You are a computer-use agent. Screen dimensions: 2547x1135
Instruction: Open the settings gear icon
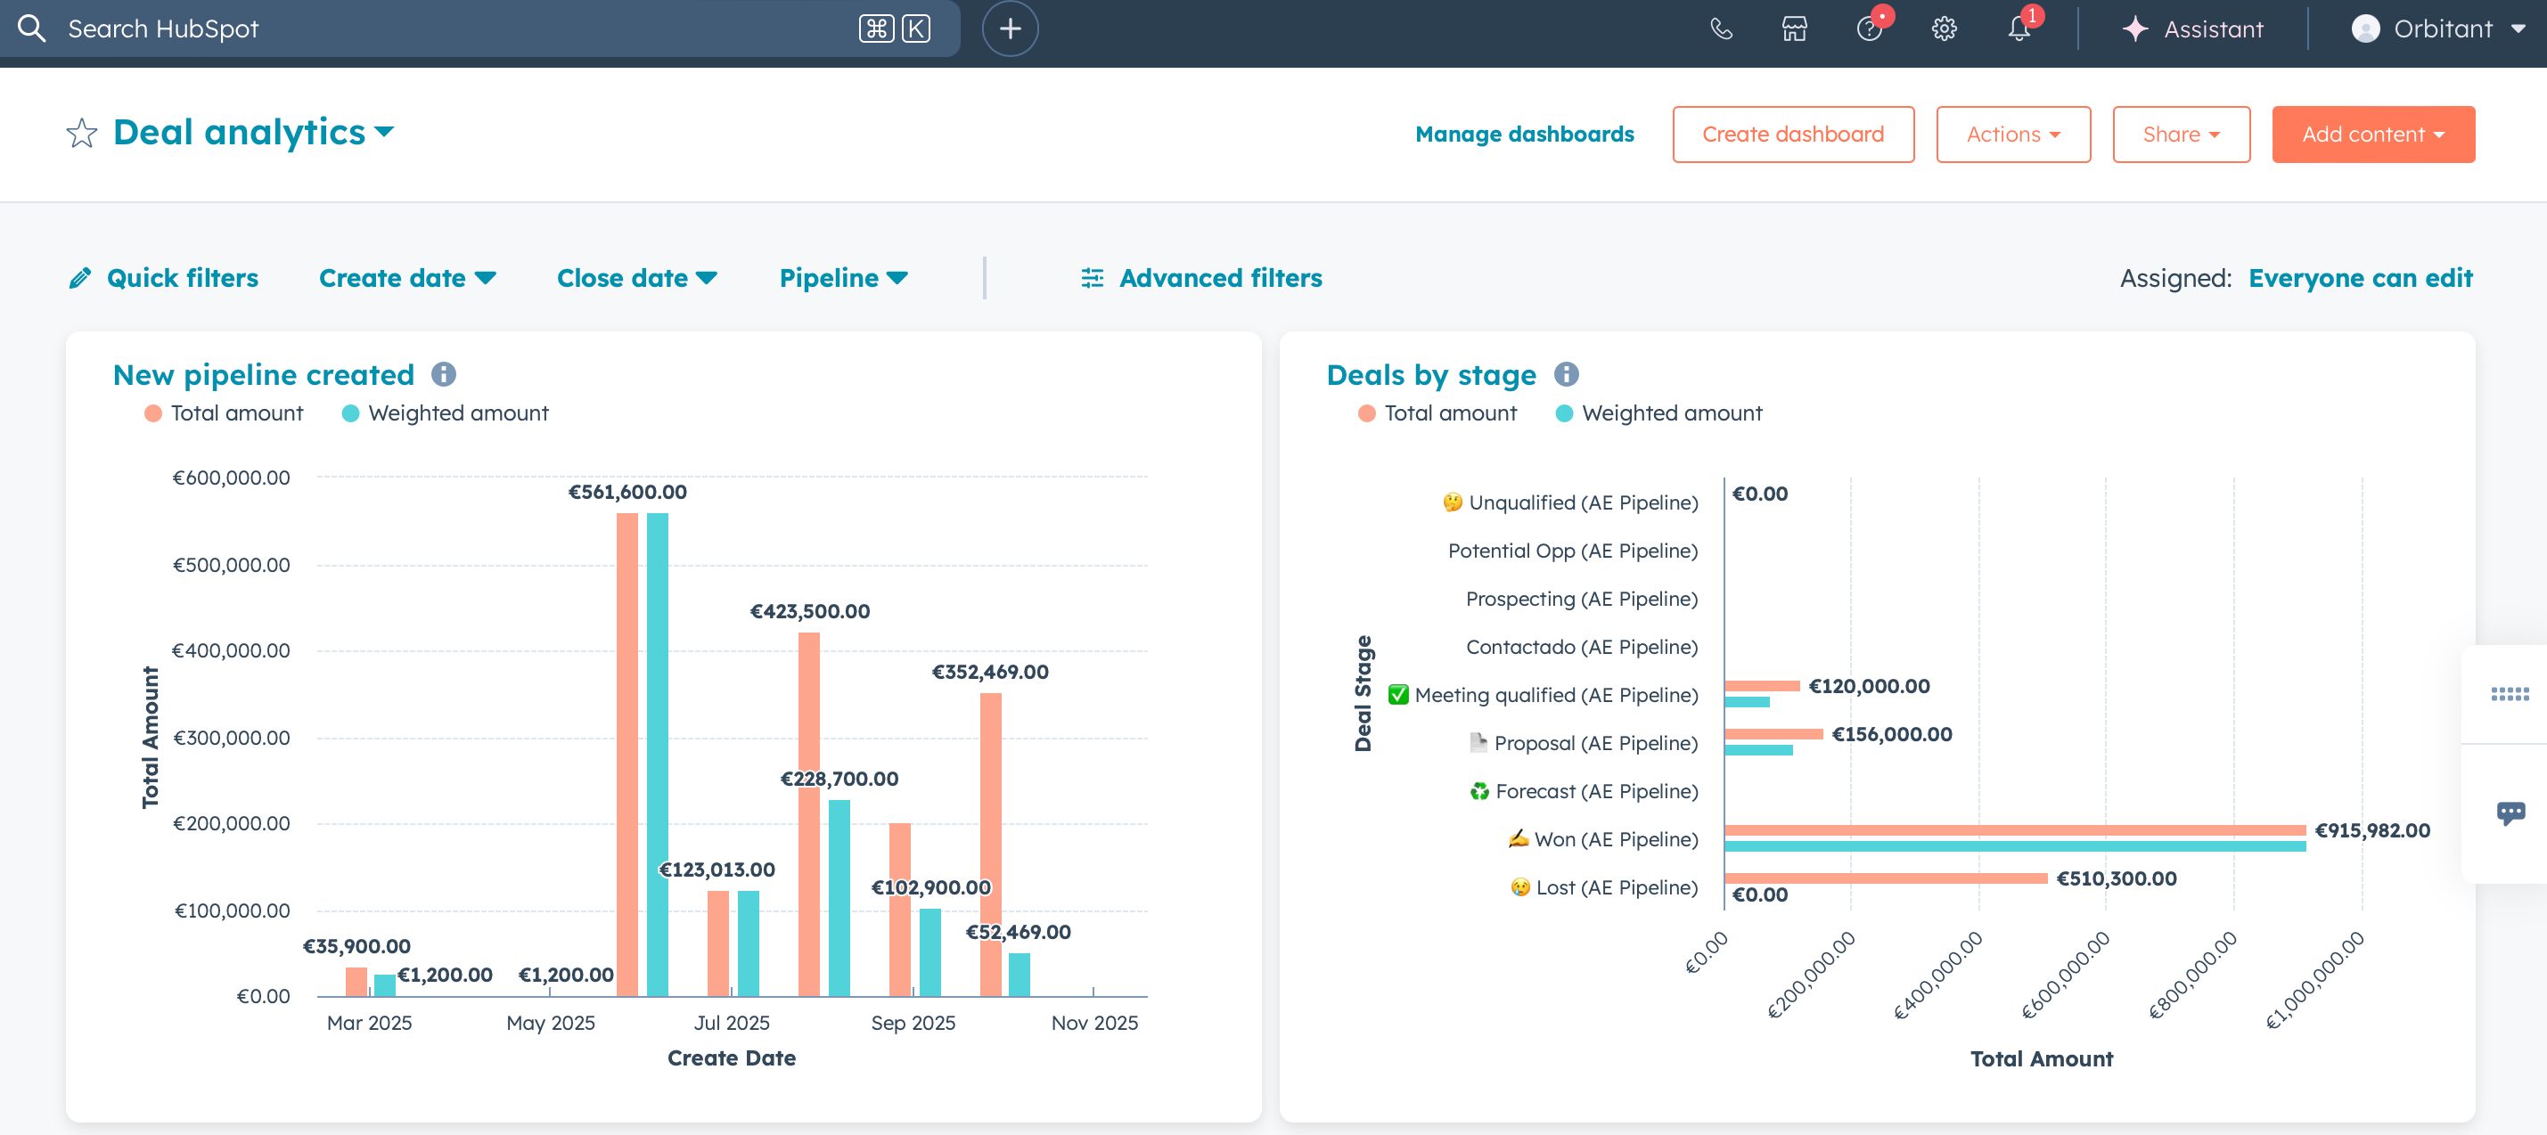(1944, 29)
